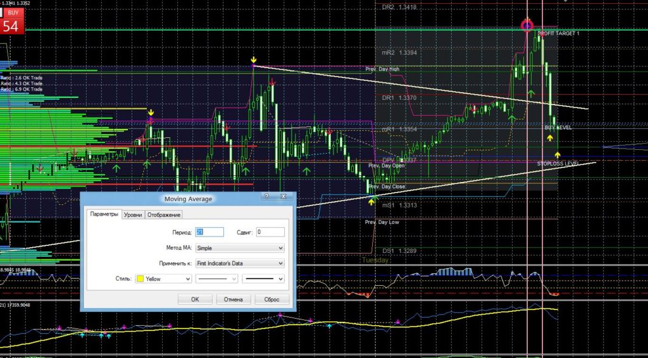This screenshot has height=358, width=648.
Task: Click the DR2 1.3418 pivot label
Action: [399, 7]
